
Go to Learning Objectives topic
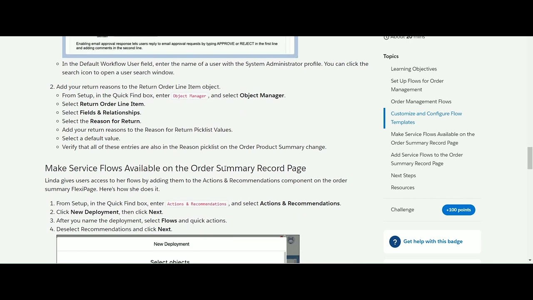413,69
